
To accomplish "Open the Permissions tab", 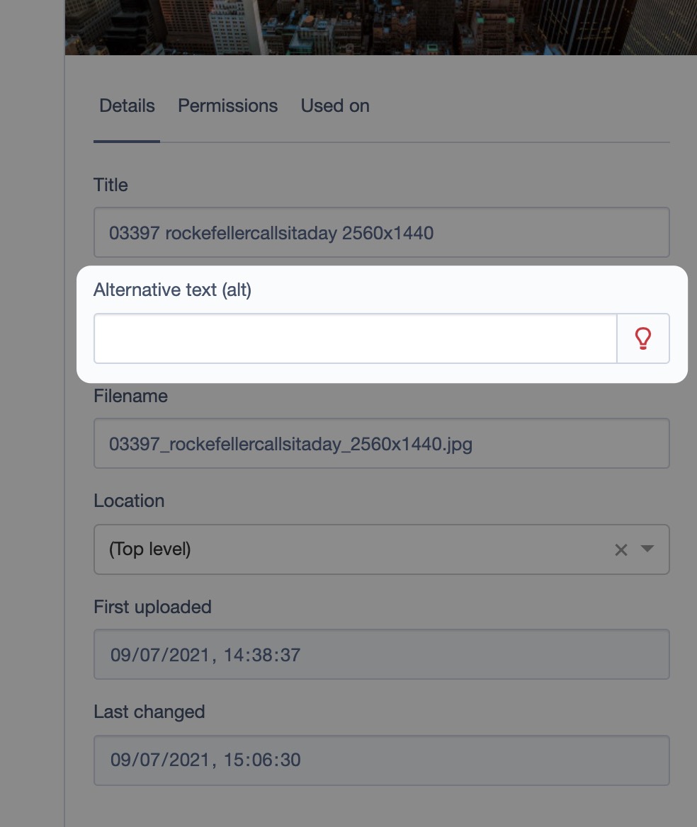I will [227, 106].
